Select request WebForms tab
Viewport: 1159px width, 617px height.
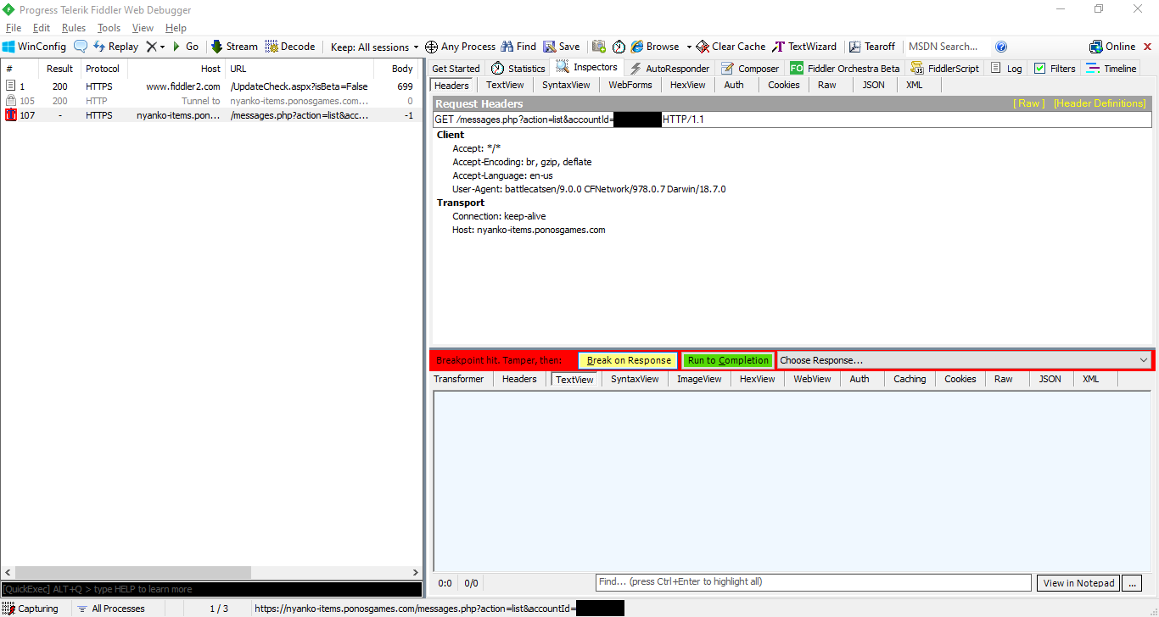pyautogui.click(x=630, y=85)
